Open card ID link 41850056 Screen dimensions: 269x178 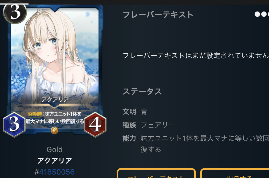57,172
